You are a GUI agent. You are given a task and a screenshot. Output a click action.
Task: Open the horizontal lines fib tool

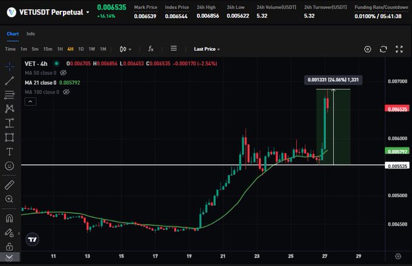point(10,95)
